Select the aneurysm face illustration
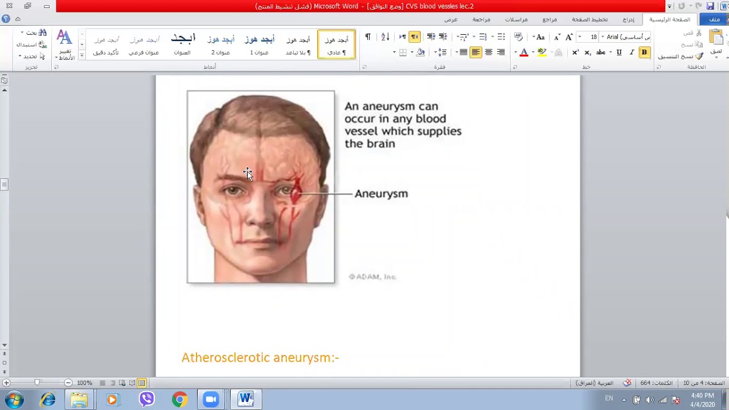Screen dimensions: 729x410 point(261,187)
